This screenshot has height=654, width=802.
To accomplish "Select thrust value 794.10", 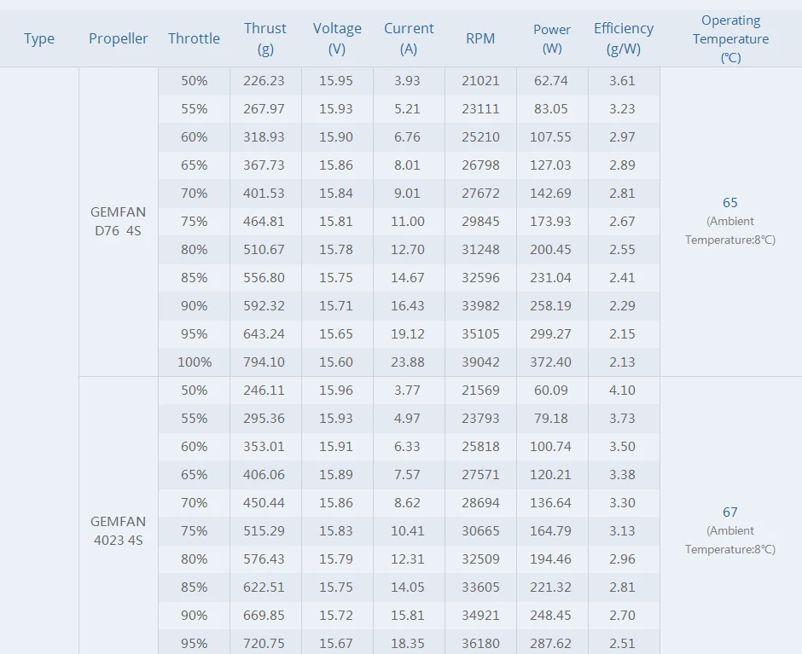I will pos(264,362).
